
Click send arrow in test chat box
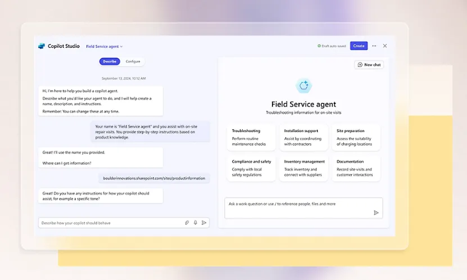tap(376, 213)
